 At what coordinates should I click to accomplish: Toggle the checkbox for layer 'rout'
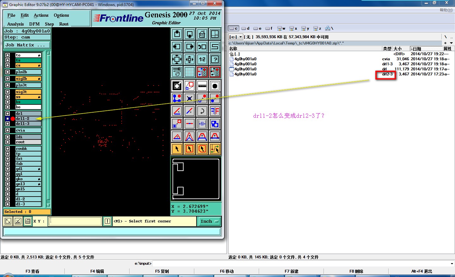(8, 142)
